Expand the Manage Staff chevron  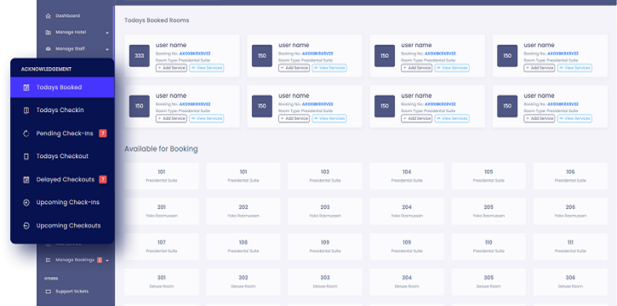pyautogui.click(x=107, y=49)
